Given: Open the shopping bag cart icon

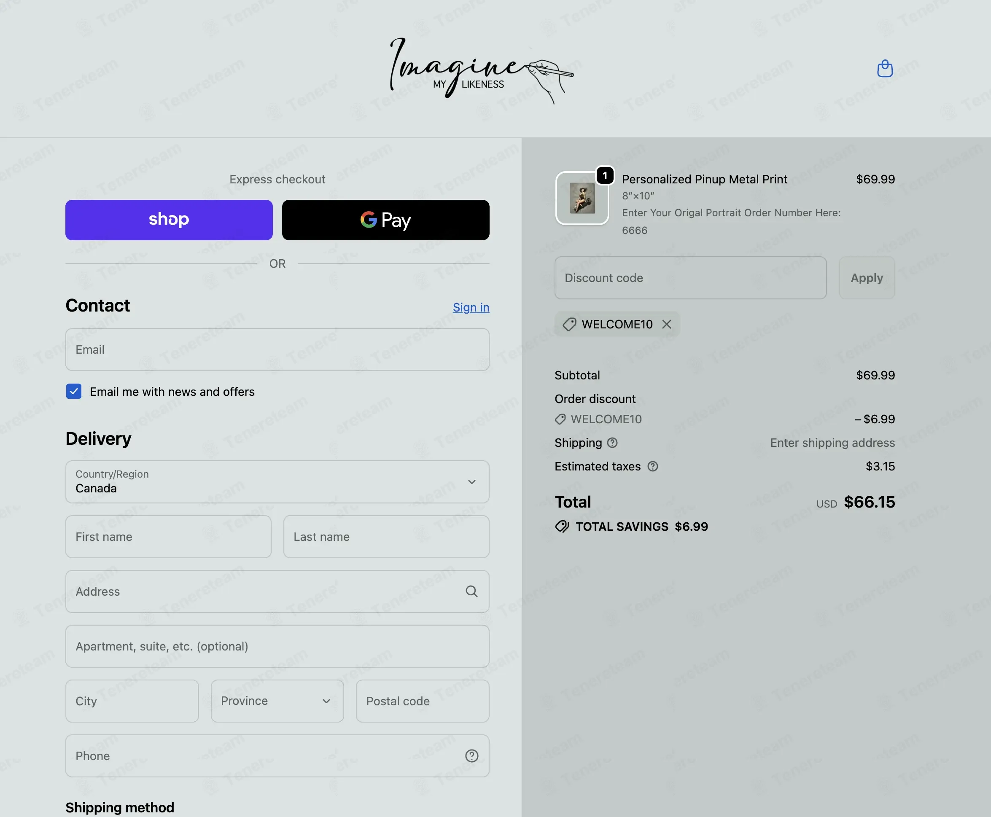Looking at the screenshot, I should click(885, 69).
